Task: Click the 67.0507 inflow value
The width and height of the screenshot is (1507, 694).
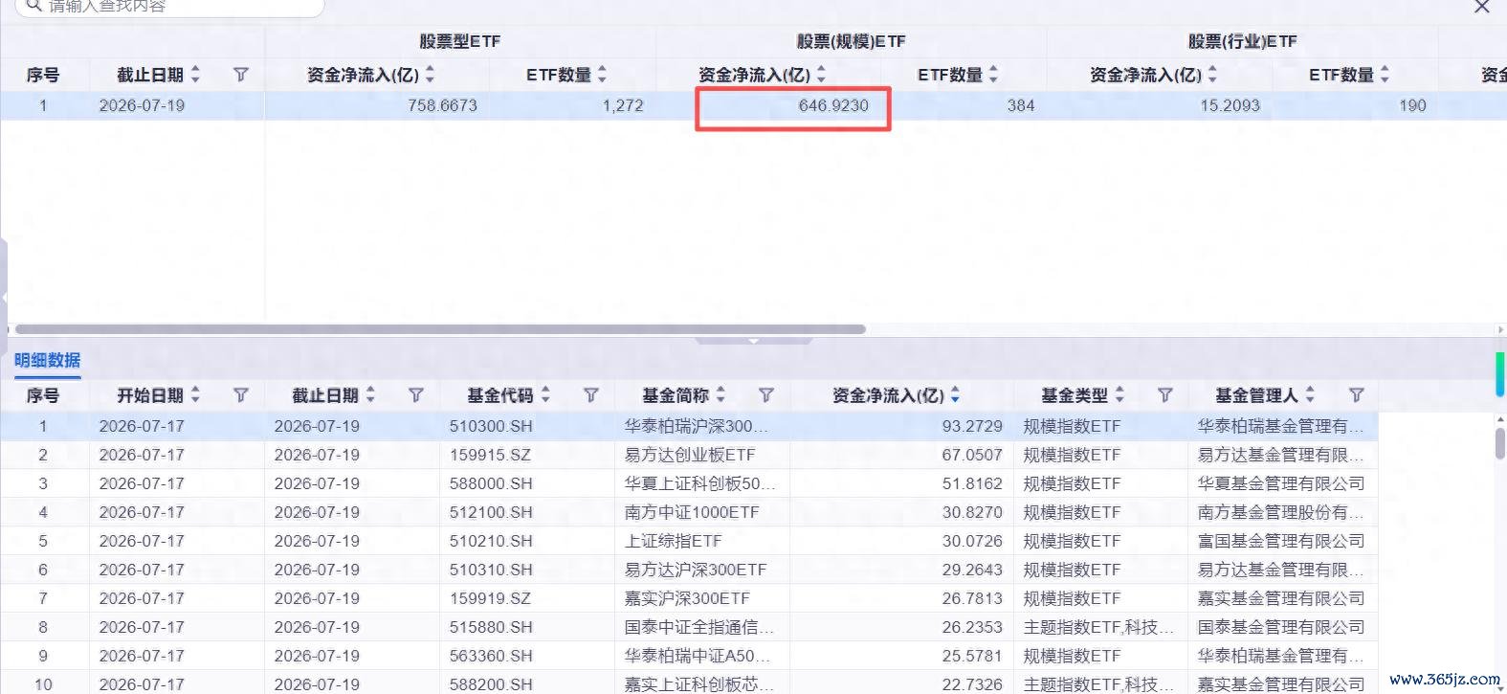Action: [972, 455]
